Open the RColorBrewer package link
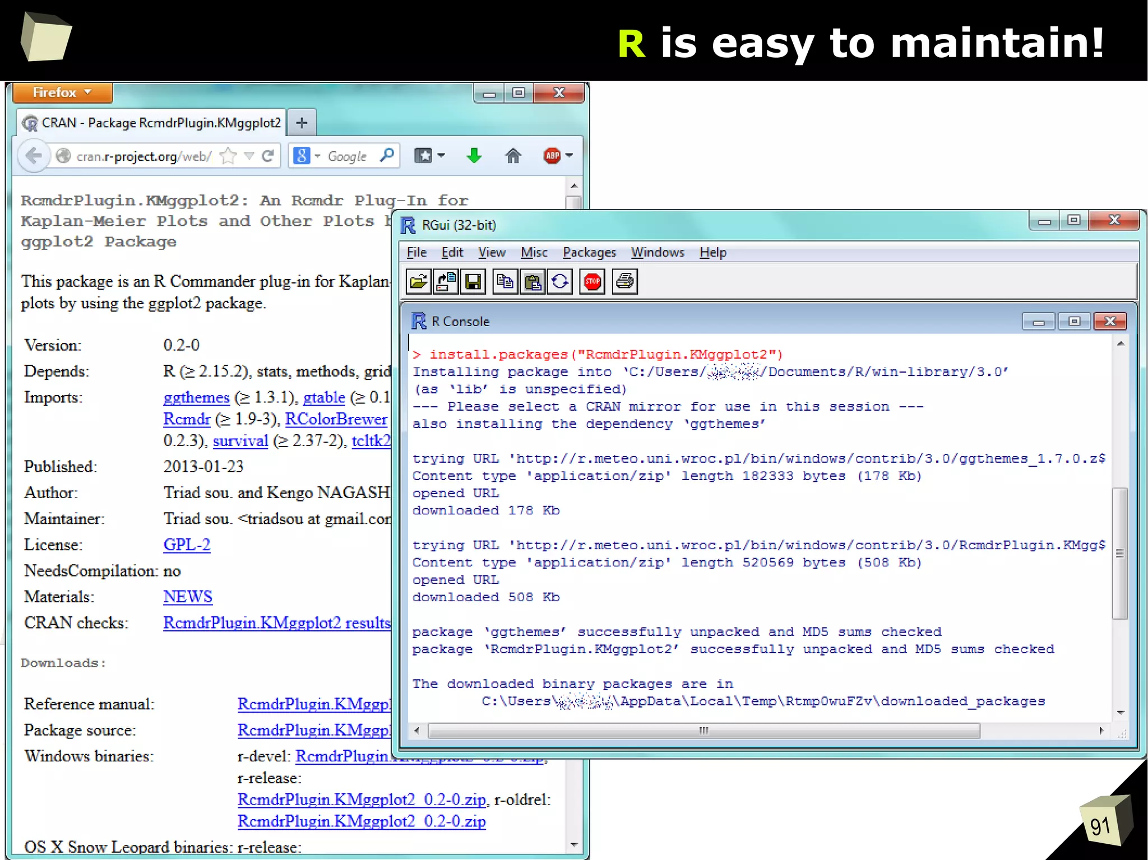The width and height of the screenshot is (1148, 860). (336, 419)
